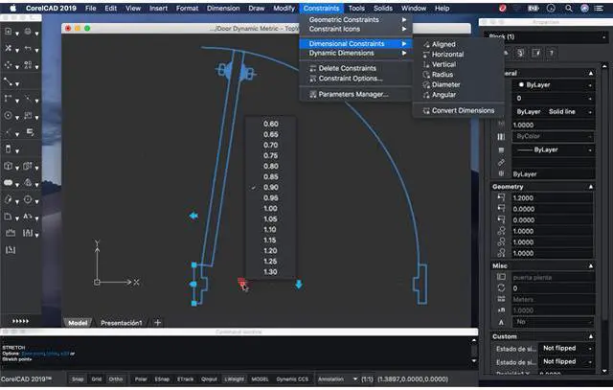
Task: Switch to Model tab
Action: pyautogui.click(x=78, y=323)
